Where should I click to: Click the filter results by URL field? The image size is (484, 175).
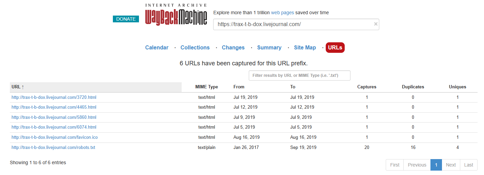pyautogui.click(x=299, y=75)
